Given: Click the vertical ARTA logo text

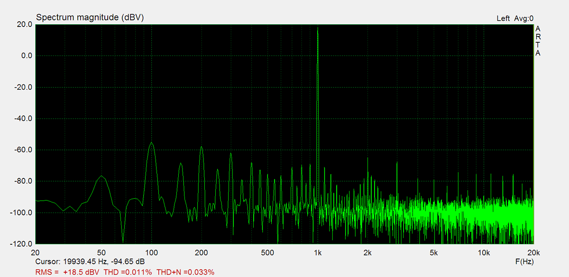Looking at the screenshot, I should tap(538, 41).
